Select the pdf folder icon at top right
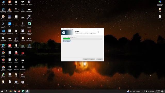 [160, 10]
